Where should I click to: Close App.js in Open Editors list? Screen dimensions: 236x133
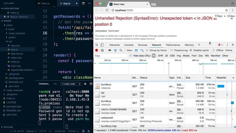[x=5, y=17]
